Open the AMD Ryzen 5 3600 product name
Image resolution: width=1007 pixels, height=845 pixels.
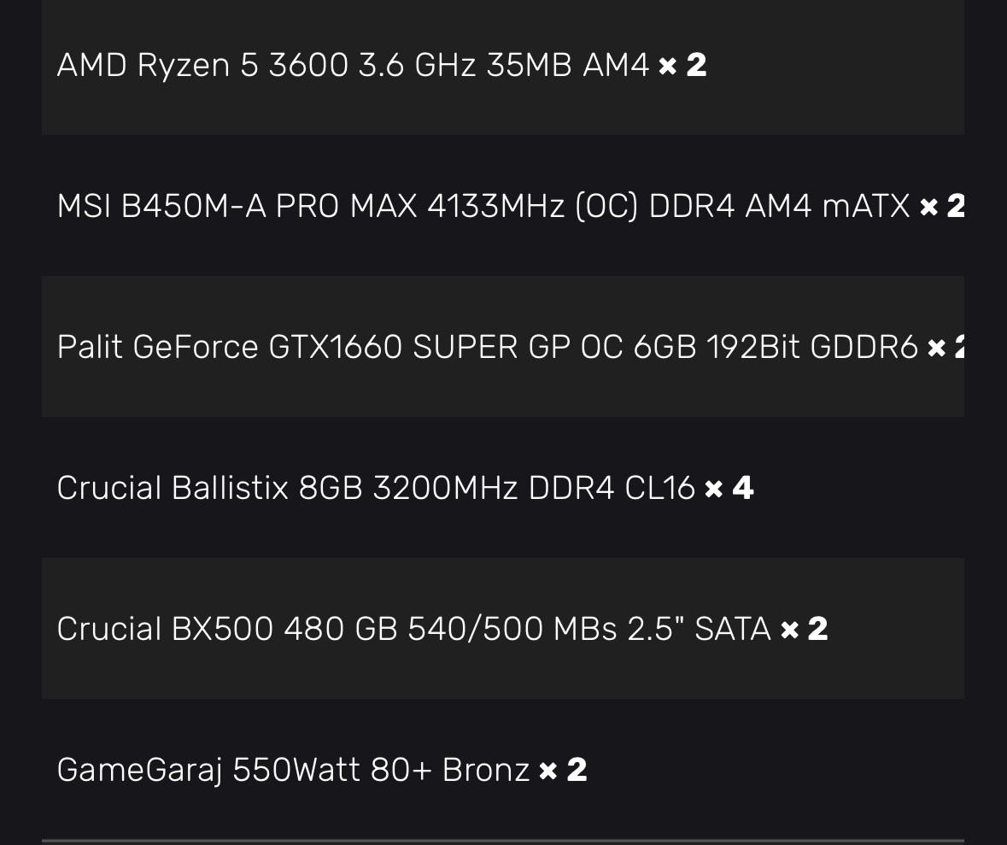352,65
